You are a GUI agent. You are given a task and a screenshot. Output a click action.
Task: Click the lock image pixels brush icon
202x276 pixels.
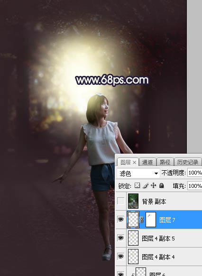pyautogui.click(x=146, y=185)
